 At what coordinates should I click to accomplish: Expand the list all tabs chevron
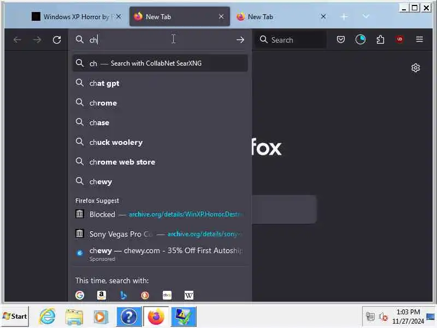coord(365,16)
